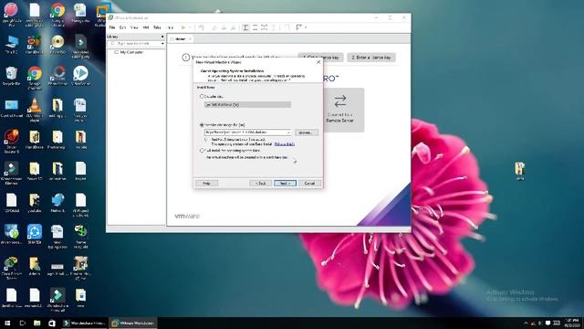
Task: Click the Browse button in the wizard
Action: point(307,133)
